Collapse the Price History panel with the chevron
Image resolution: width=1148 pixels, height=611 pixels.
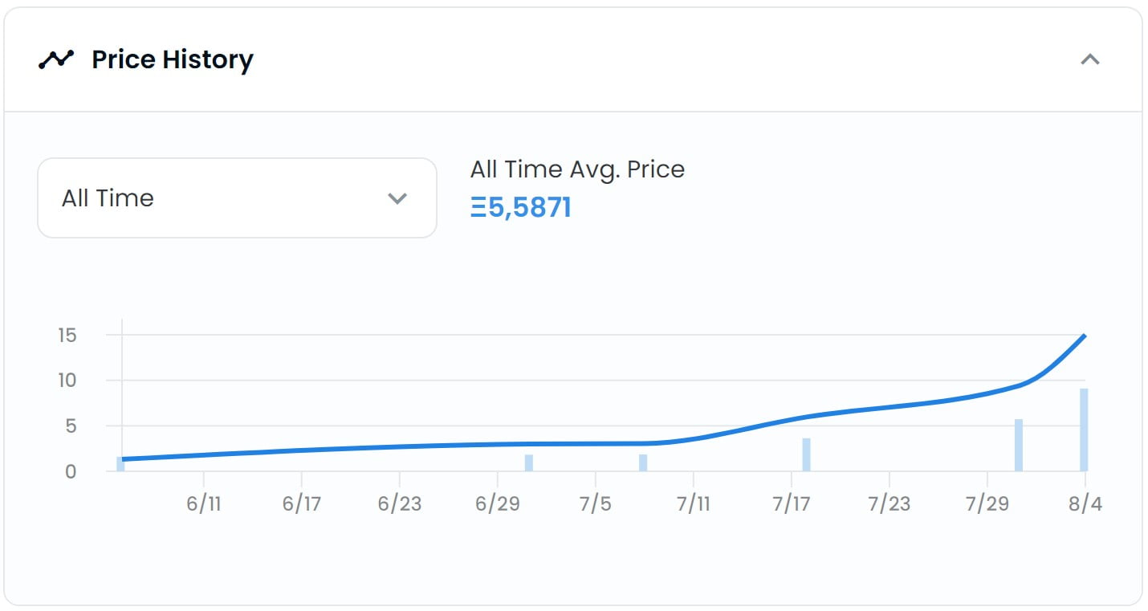(x=1089, y=59)
